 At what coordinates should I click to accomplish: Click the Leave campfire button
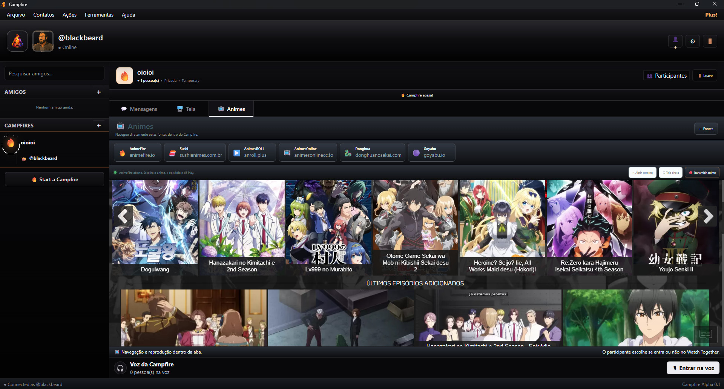705,76
